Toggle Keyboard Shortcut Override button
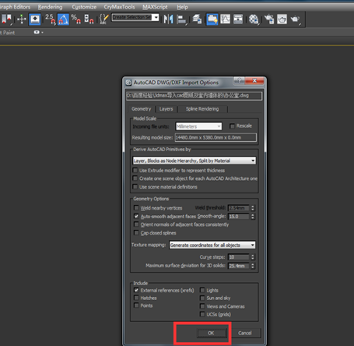This screenshot has height=346, width=354. [x=35, y=19]
